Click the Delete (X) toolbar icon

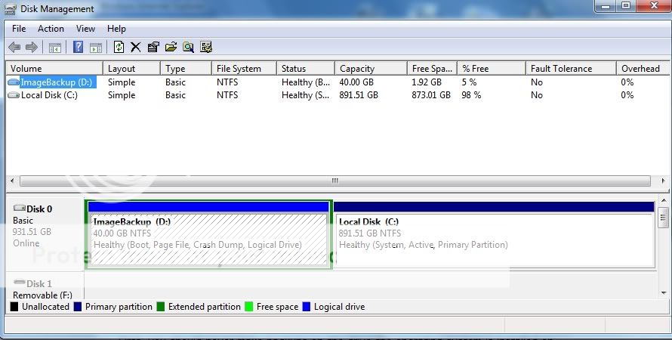point(136,48)
